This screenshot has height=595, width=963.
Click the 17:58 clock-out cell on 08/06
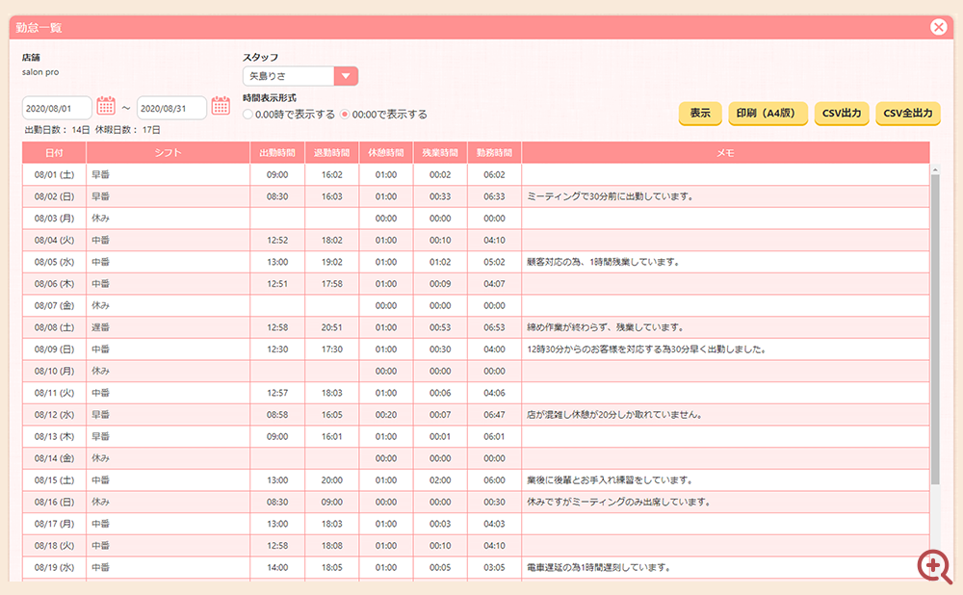(331, 284)
